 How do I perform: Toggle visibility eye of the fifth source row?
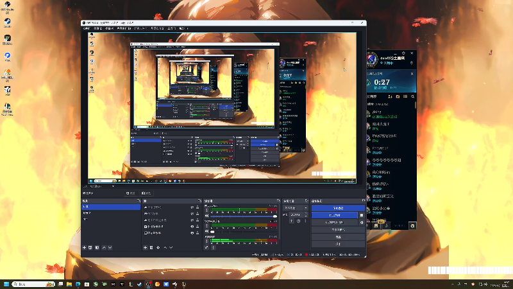tap(192, 233)
